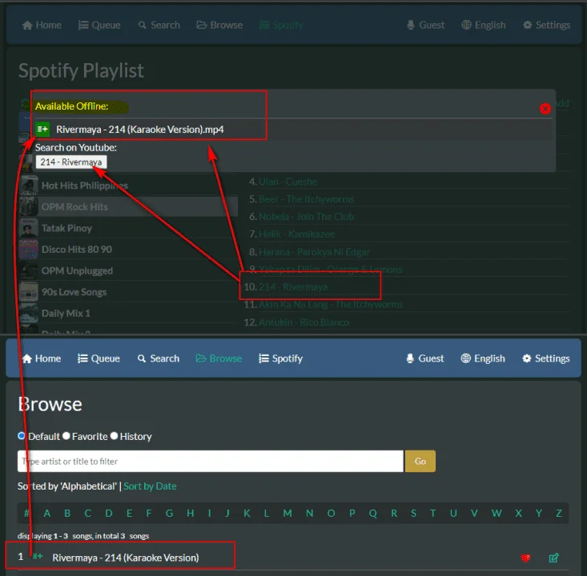This screenshot has height=576, width=587.
Task: Add Rivermaya 214 Karaoke Version to queue in Browse
Action: pyautogui.click(x=38, y=556)
